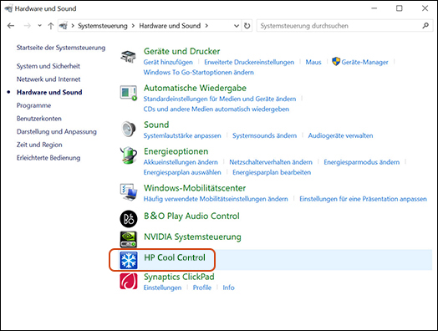Screen dimensions: 438x331
Task: Open Energiesparplan bearbeiten
Action: pos(272,172)
